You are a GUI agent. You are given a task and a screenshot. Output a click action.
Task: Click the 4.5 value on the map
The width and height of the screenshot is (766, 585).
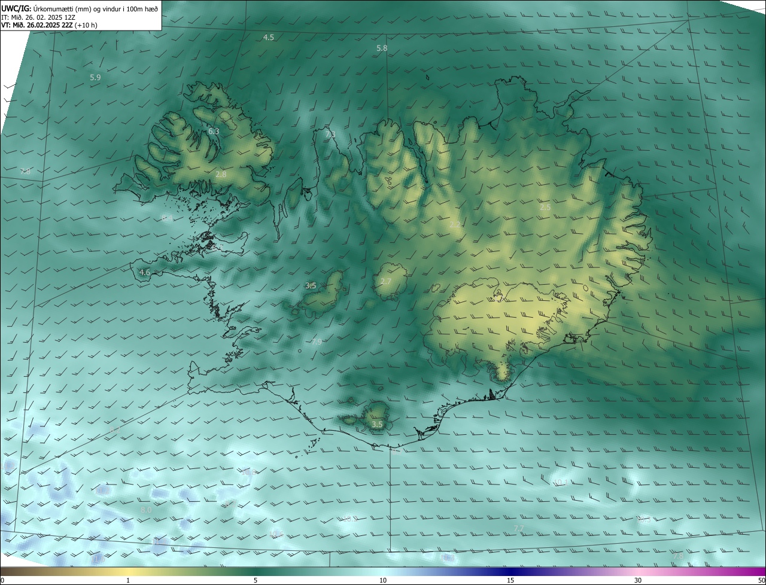point(269,38)
